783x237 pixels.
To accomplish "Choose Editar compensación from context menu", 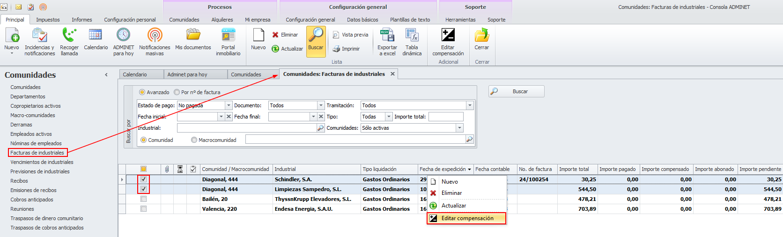I will (x=467, y=218).
